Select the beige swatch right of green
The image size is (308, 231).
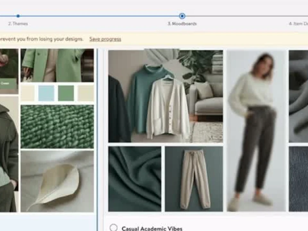(86, 93)
